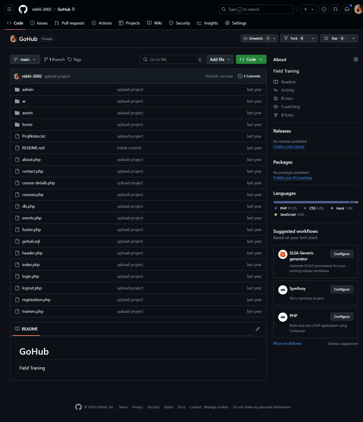Open 1 Branch link with branch icon

pyautogui.click(x=54, y=60)
